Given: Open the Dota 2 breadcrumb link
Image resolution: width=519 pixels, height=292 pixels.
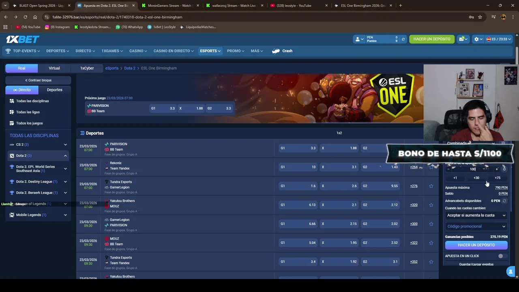Looking at the screenshot, I should coord(129,68).
